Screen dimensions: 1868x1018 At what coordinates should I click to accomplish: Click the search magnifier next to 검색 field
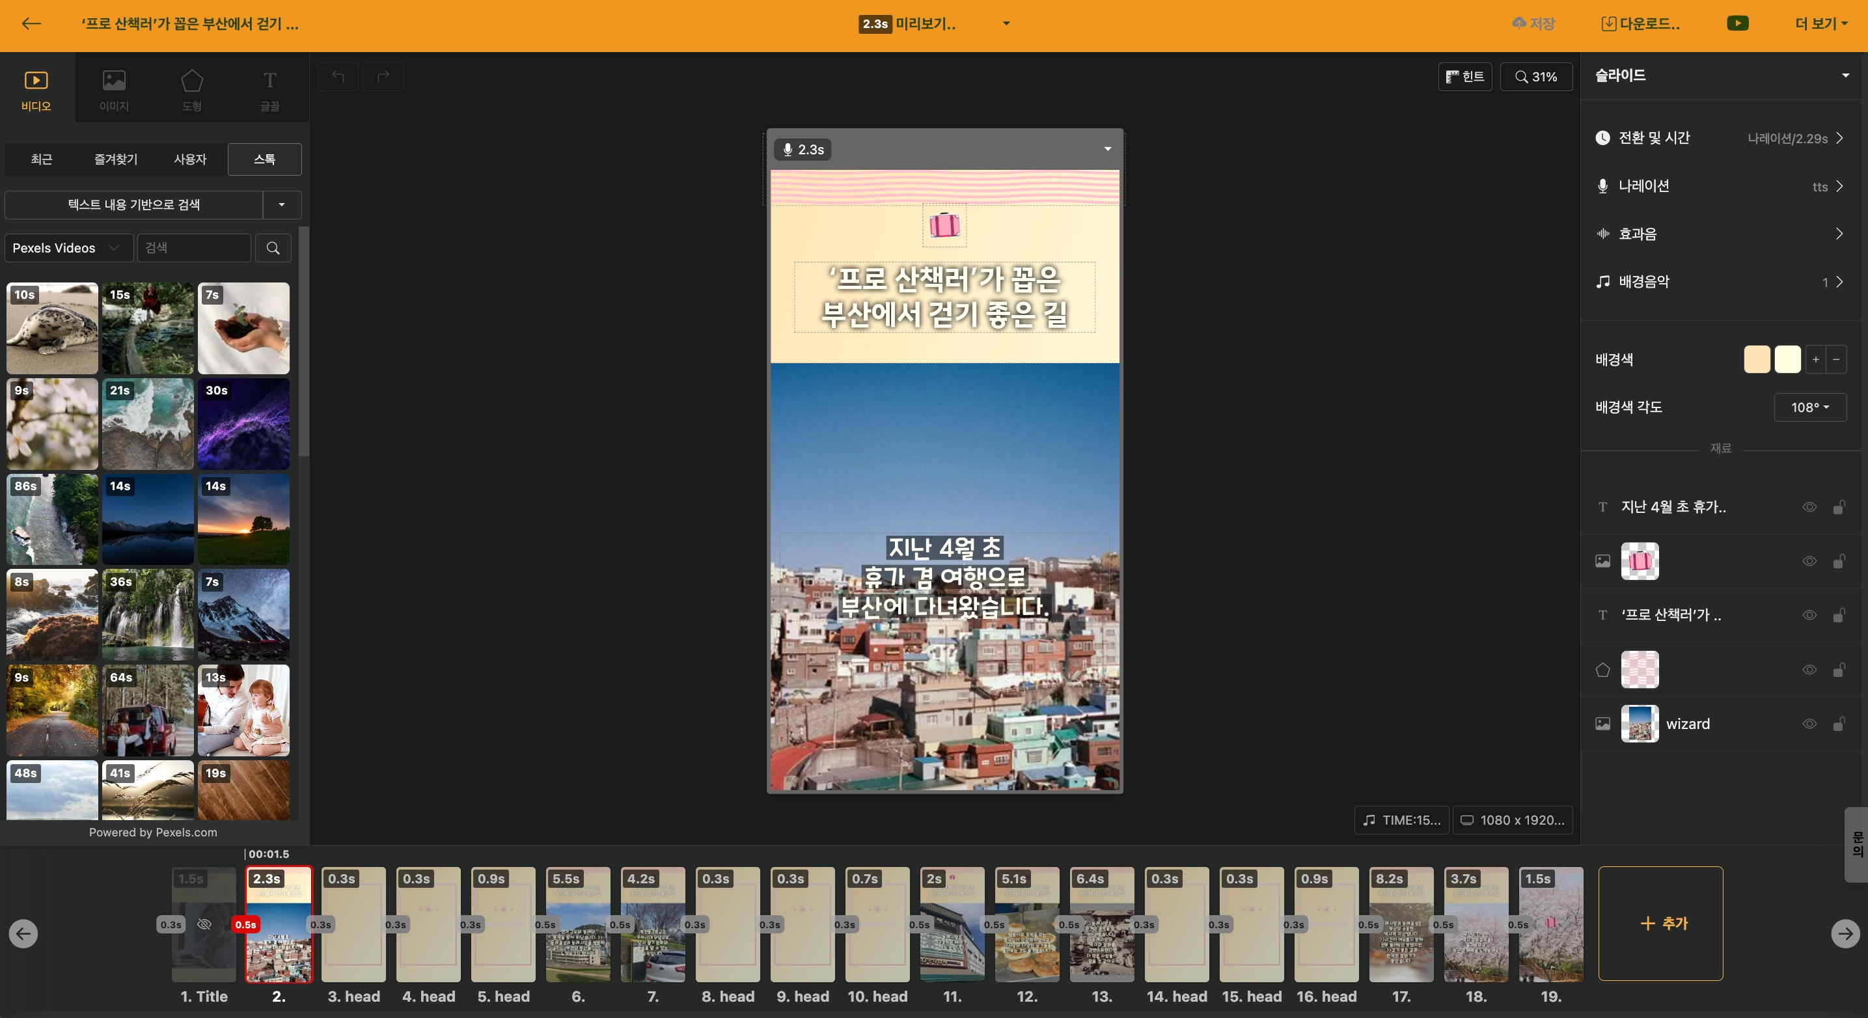coord(273,248)
